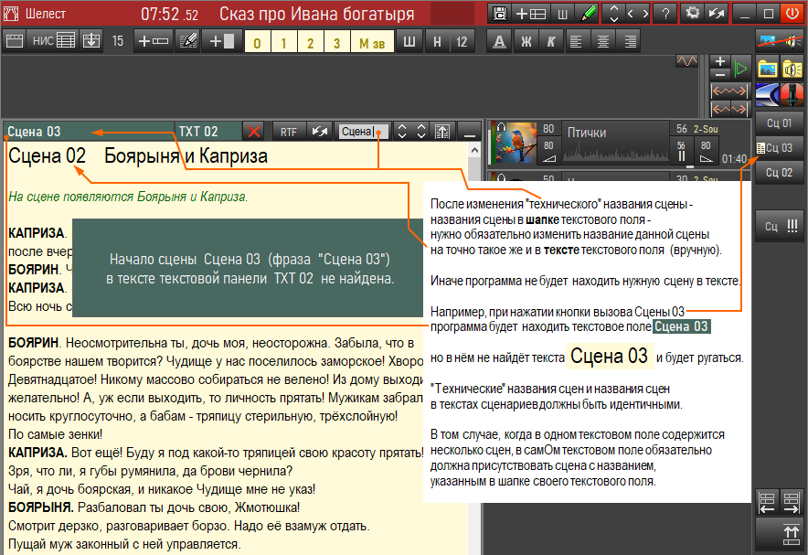Click the move-to-top icon in text panel header
Viewport: 808px width, 555px height.
coord(442,132)
